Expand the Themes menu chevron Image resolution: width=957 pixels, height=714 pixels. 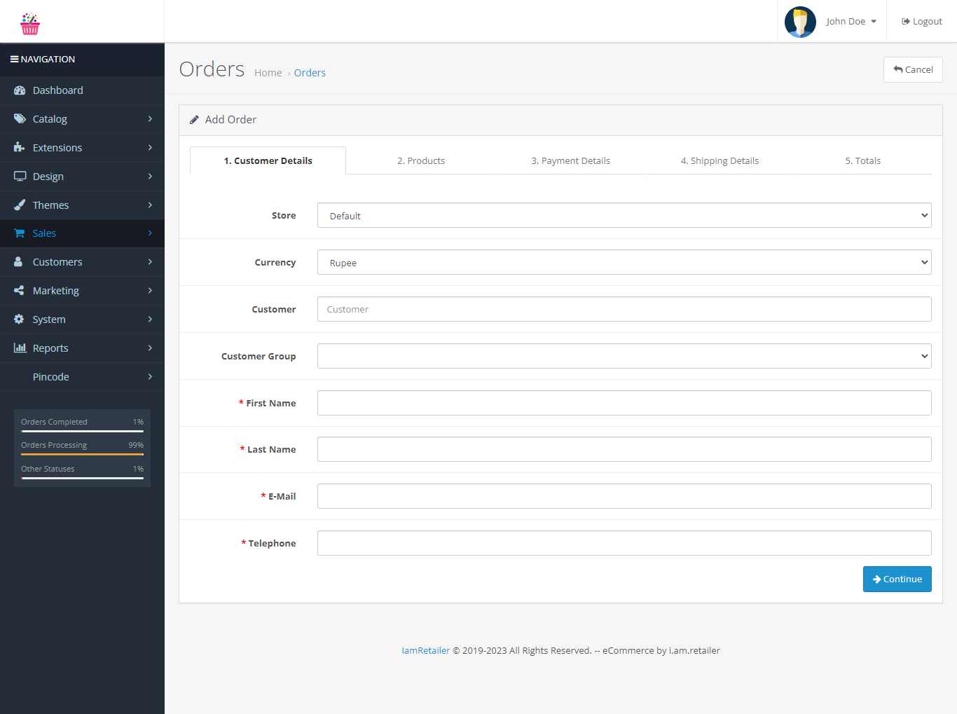click(x=150, y=205)
